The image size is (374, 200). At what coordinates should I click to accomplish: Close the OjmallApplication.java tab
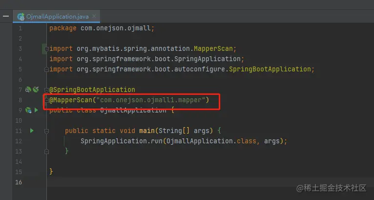pos(94,16)
